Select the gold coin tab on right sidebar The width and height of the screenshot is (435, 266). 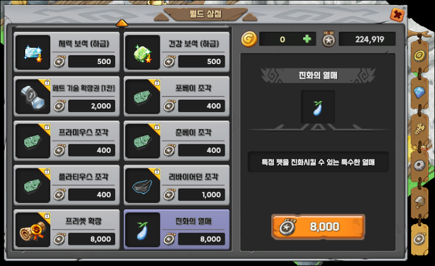419,56
